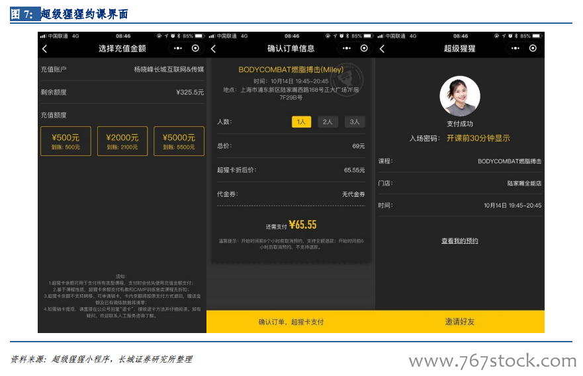Tap the 剩余额度 ¥325.5元 row
Image resolution: width=583 pixels, height=376 pixels.
(122, 92)
